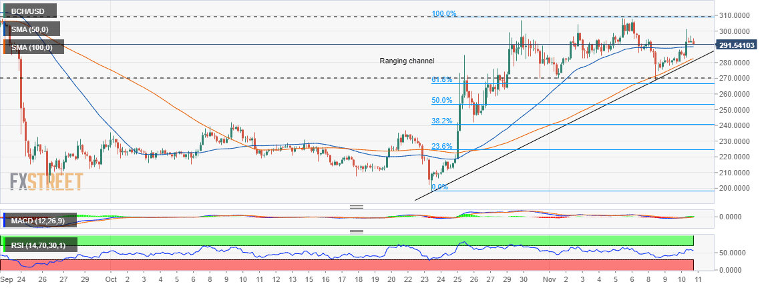The height and width of the screenshot is (288, 770).
Task: Click the FXStreet watermark logo
Action: [x=47, y=182]
